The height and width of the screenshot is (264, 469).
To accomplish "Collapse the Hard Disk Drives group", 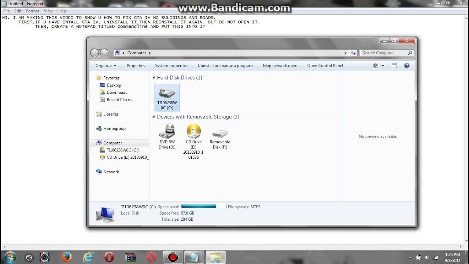I will click(x=154, y=78).
